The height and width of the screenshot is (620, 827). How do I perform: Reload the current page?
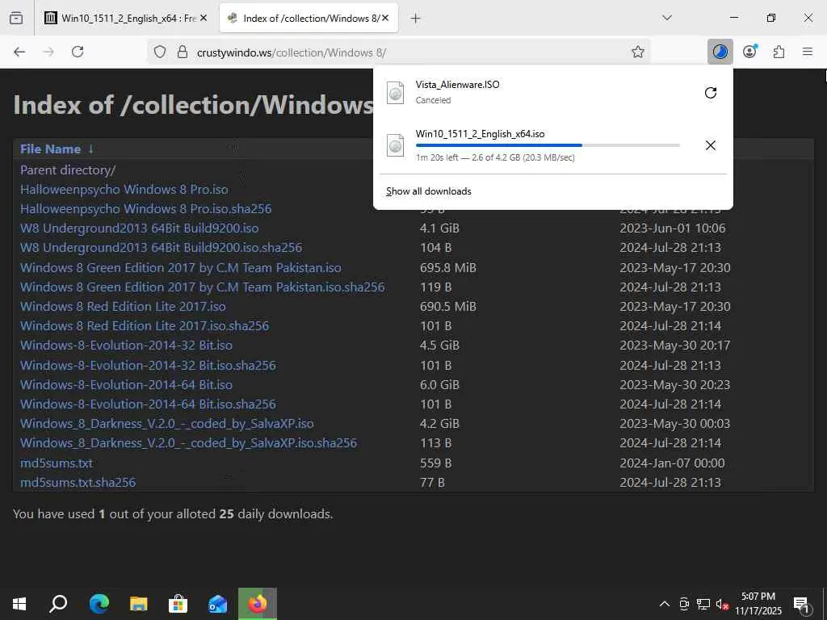coord(78,52)
